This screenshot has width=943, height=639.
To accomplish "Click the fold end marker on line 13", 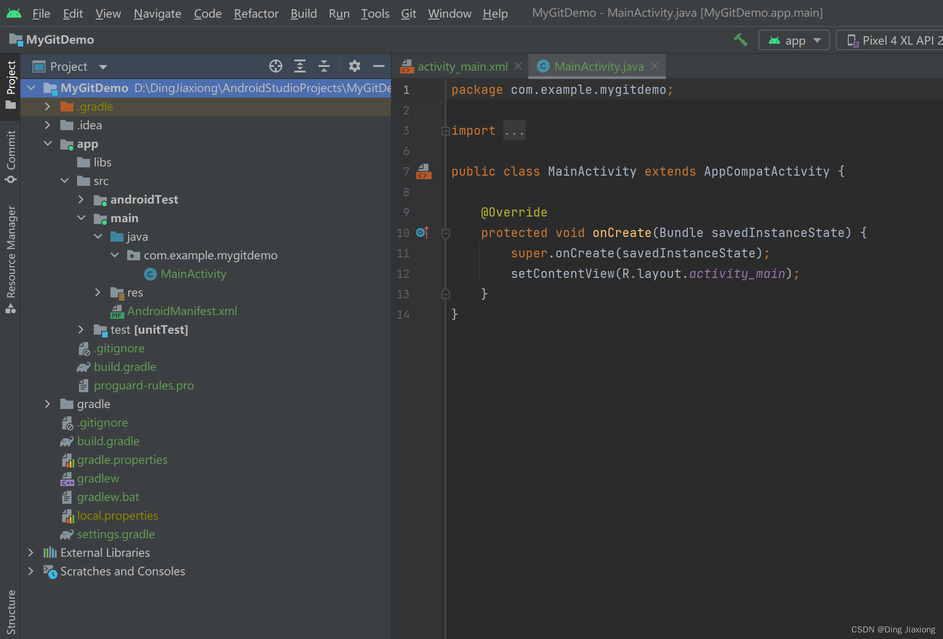I will [x=445, y=294].
